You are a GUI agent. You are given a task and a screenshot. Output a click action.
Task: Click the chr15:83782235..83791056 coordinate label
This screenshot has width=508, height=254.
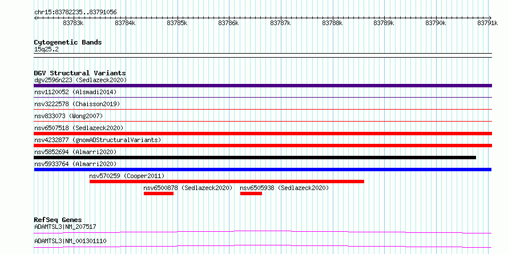tap(75, 13)
